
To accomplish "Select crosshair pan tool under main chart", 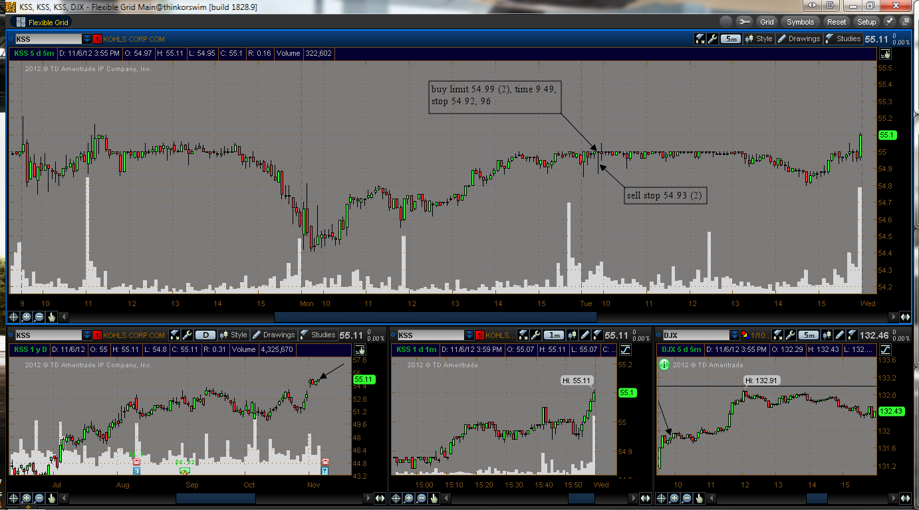I will [x=14, y=317].
